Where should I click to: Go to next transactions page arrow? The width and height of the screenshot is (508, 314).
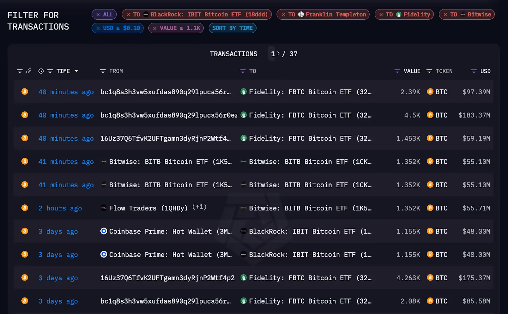click(278, 54)
